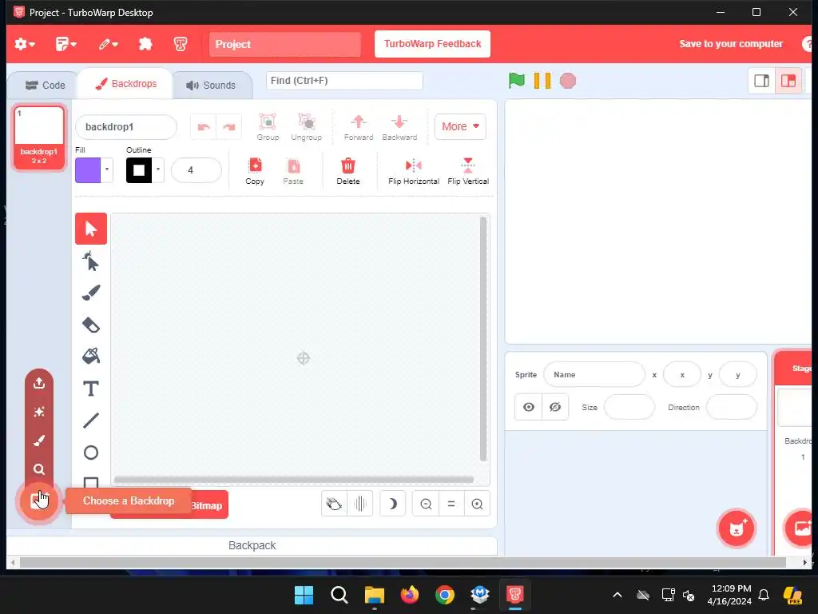This screenshot has width=818, height=614.
Task: Click the purple Fill color swatch
Action: pos(88,169)
